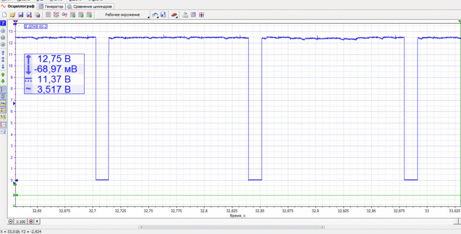Image resolution: width=461 pixels, height=234 pixels.
Task: Click the first waveform channels icon
Action: [x=49, y=15]
